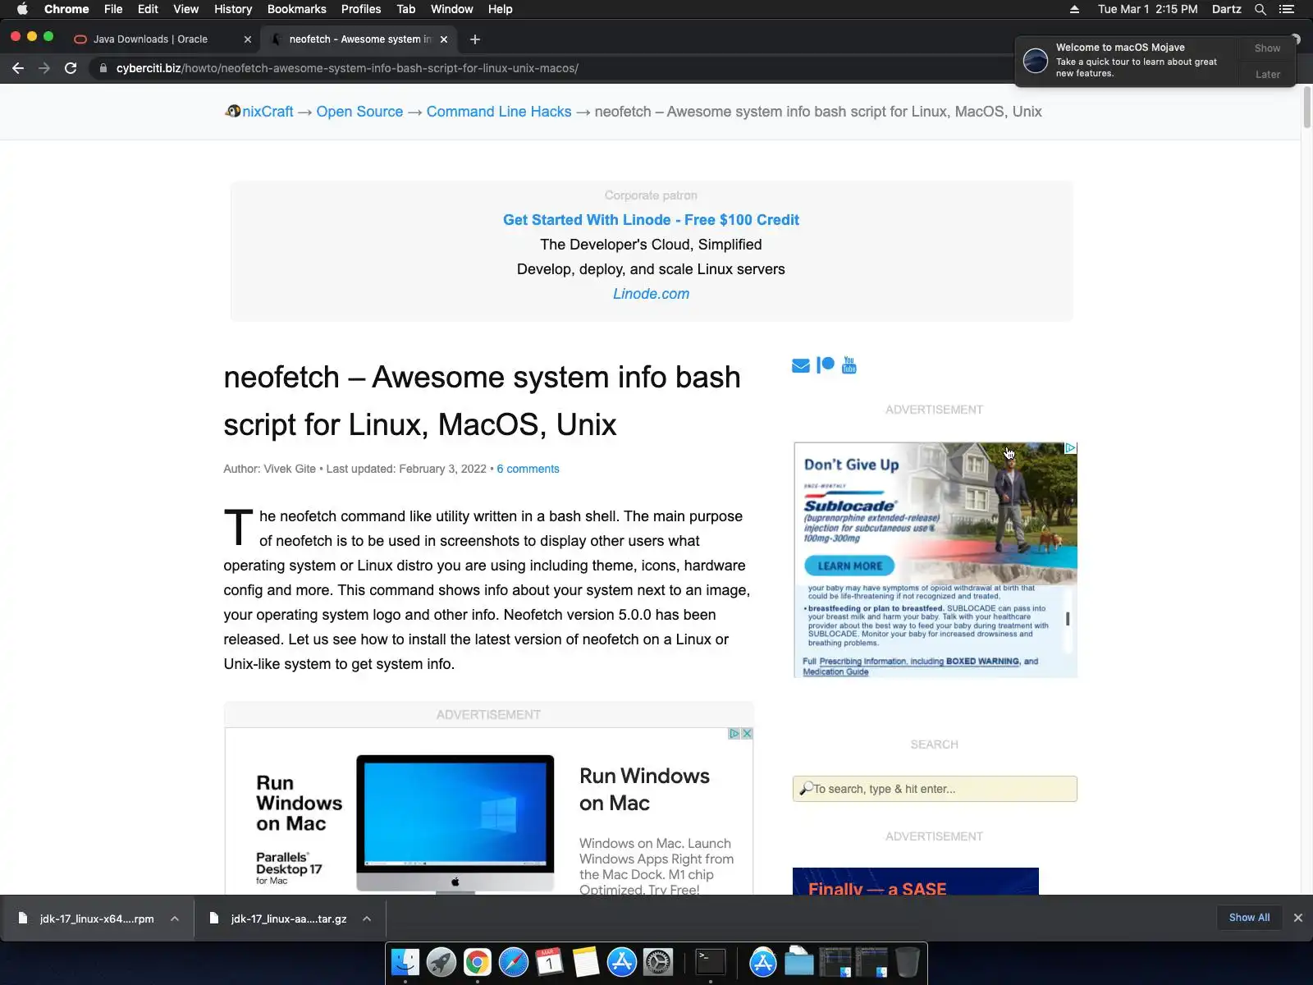The image size is (1313, 985).
Task: Click Get Started With Linode link
Action: coord(651,220)
